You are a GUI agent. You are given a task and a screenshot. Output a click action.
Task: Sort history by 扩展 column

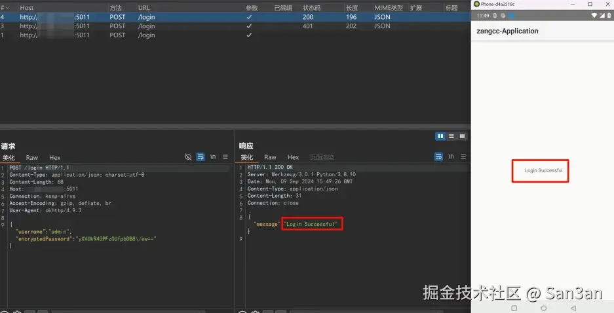point(416,7)
